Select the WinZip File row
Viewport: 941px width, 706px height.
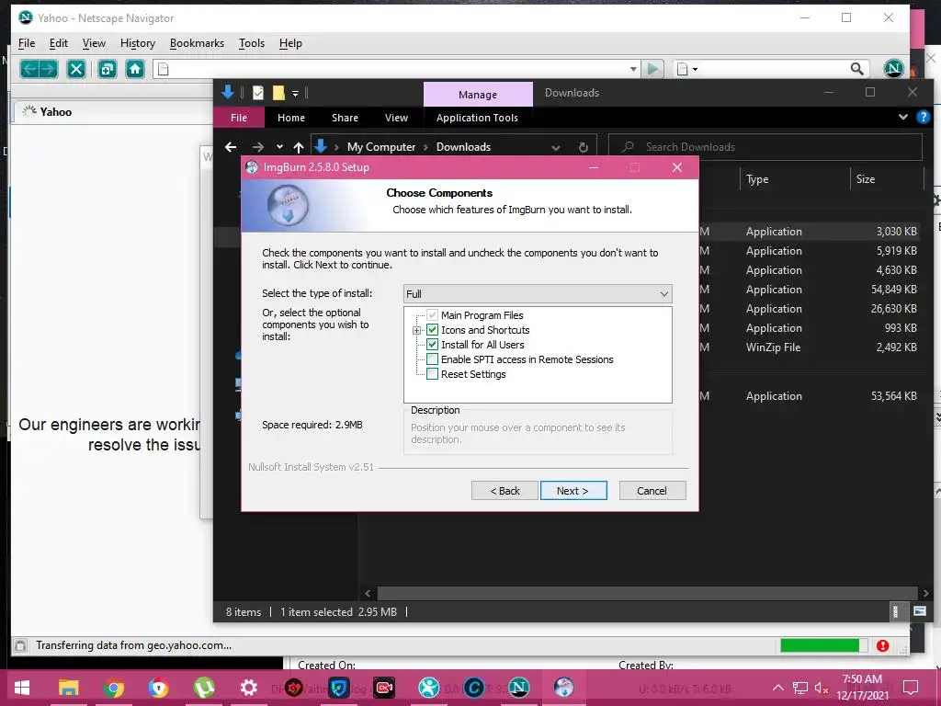click(x=811, y=347)
